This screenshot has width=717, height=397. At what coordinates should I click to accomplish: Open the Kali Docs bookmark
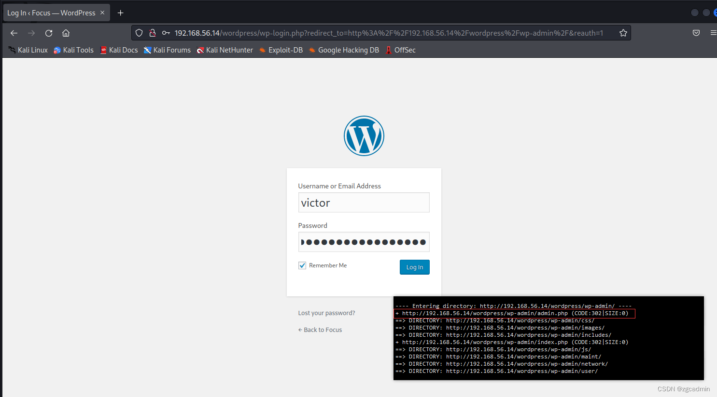[x=119, y=50]
